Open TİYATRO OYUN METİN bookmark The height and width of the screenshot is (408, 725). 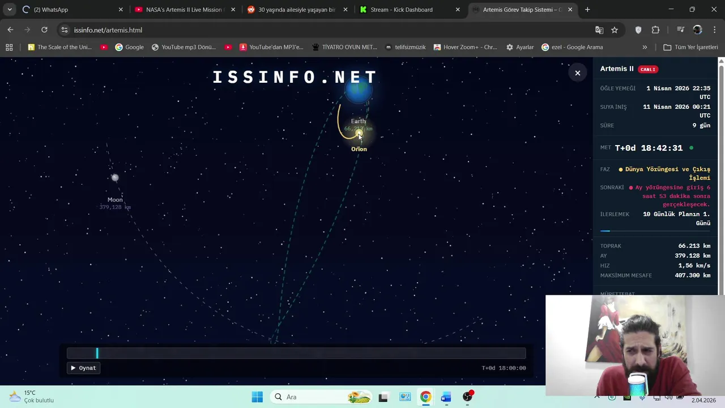pos(344,47)
